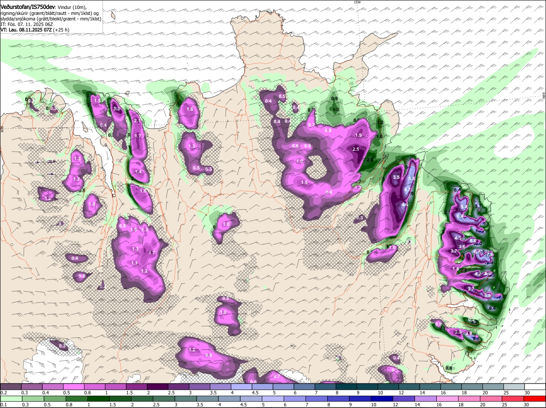Click the 2.5 value in northeast snow area
This screenshot has height=408, width=546.
[x=356, y=149]
